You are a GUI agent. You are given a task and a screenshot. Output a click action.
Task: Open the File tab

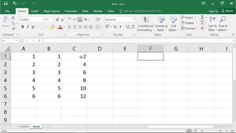click(7, 11)
